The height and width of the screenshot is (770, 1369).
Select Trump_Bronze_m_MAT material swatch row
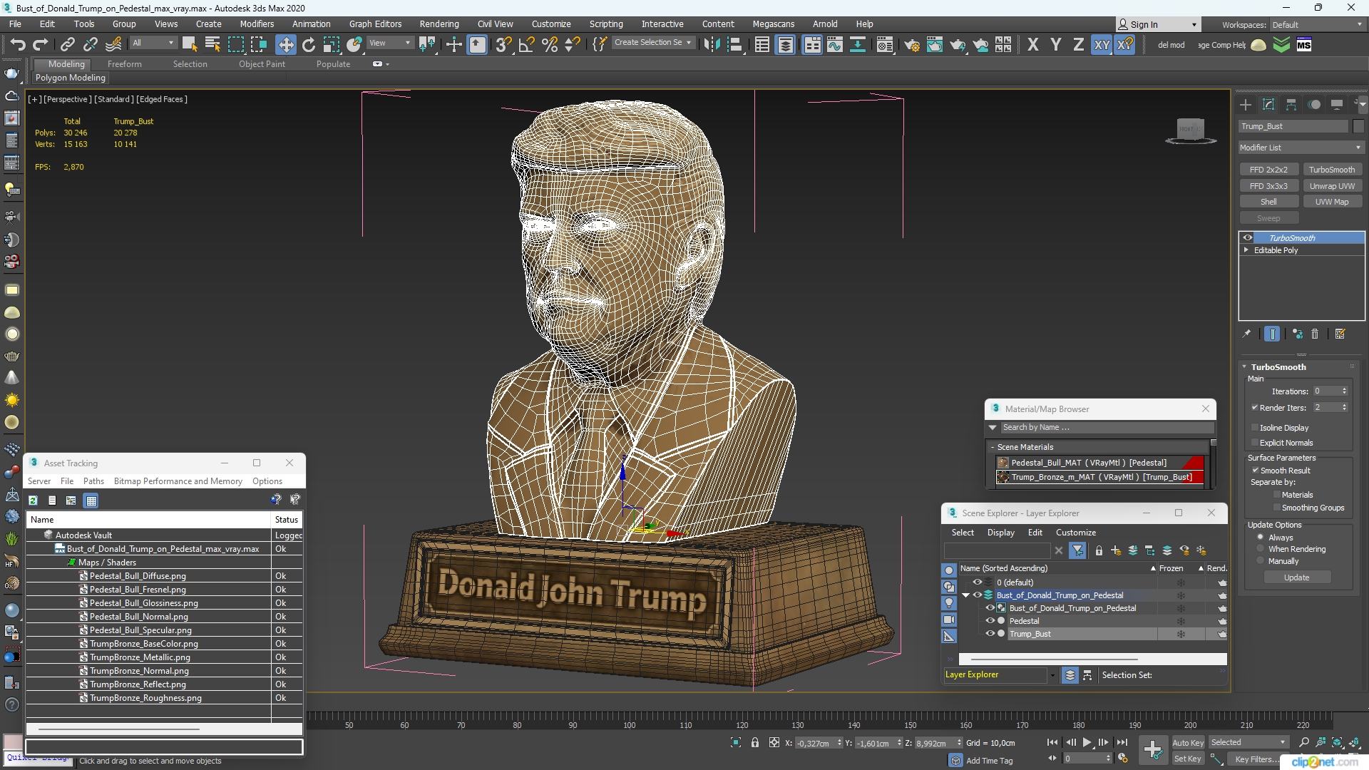(1100, 477)
